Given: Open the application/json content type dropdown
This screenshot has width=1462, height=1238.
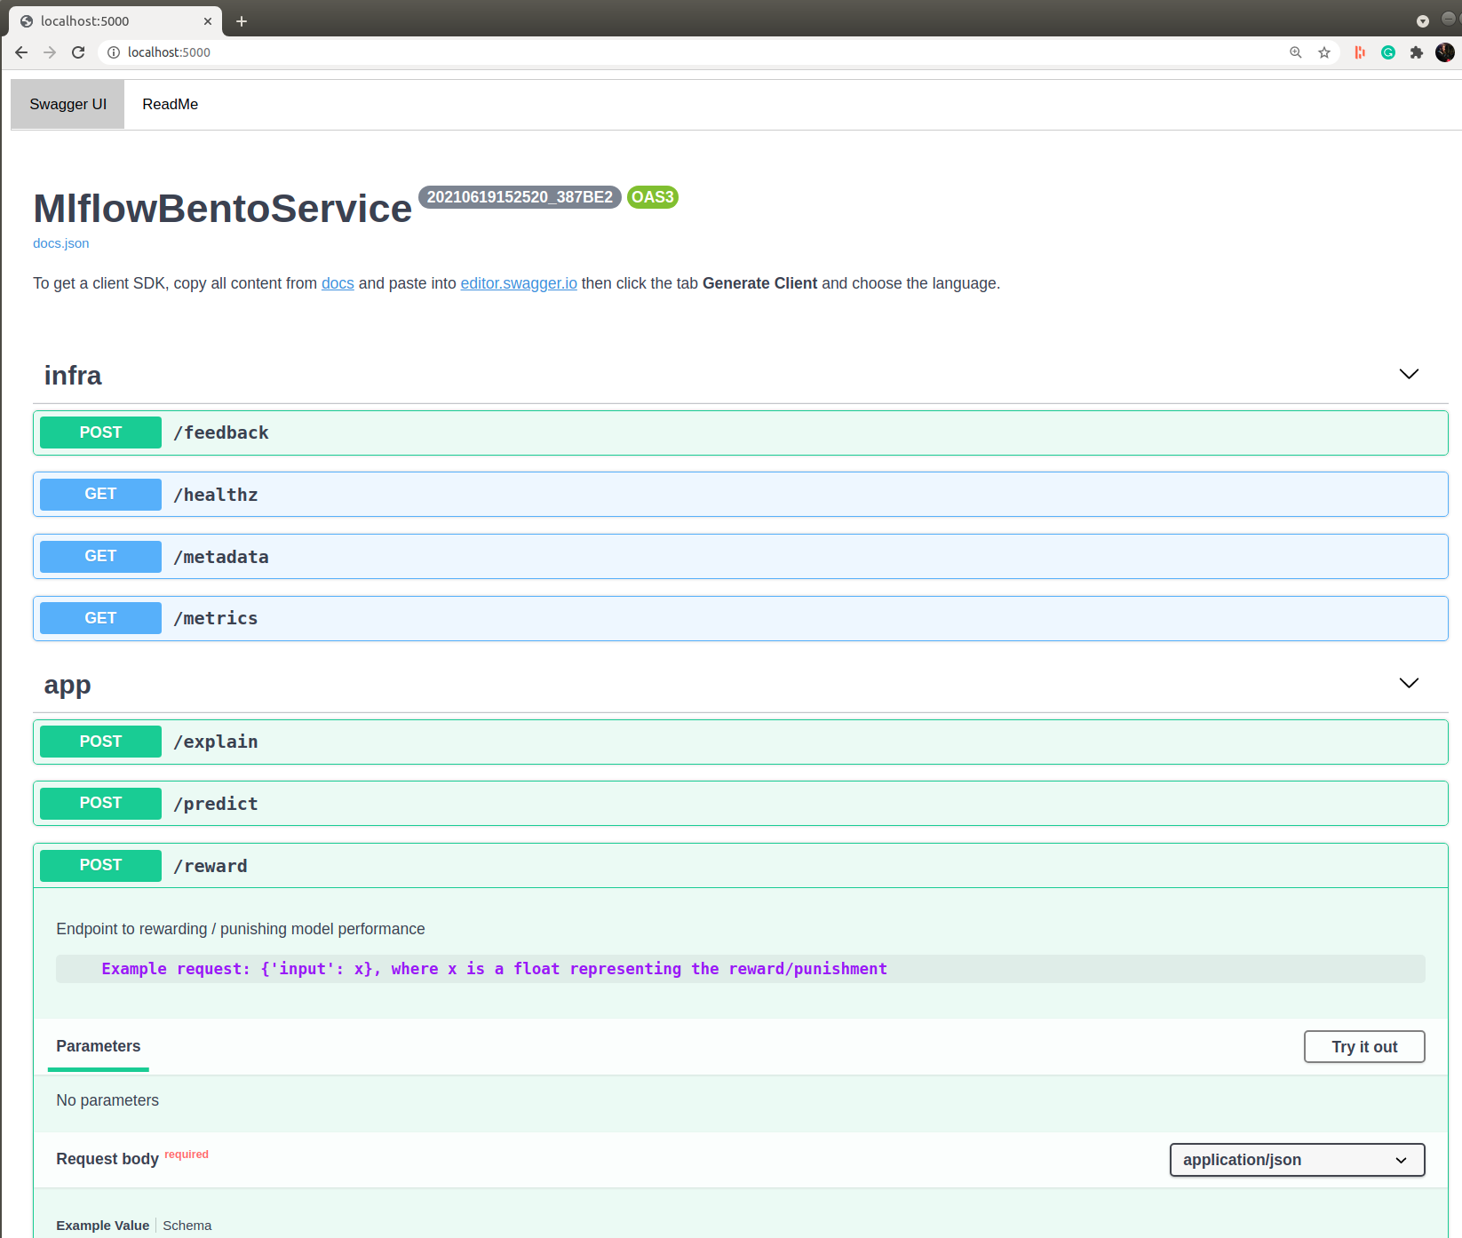Looking at the screenshot, I should pos(1297,1160).
